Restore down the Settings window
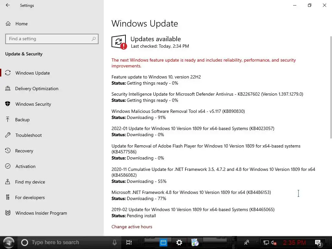332x249 pixels. tap(310, 5)
